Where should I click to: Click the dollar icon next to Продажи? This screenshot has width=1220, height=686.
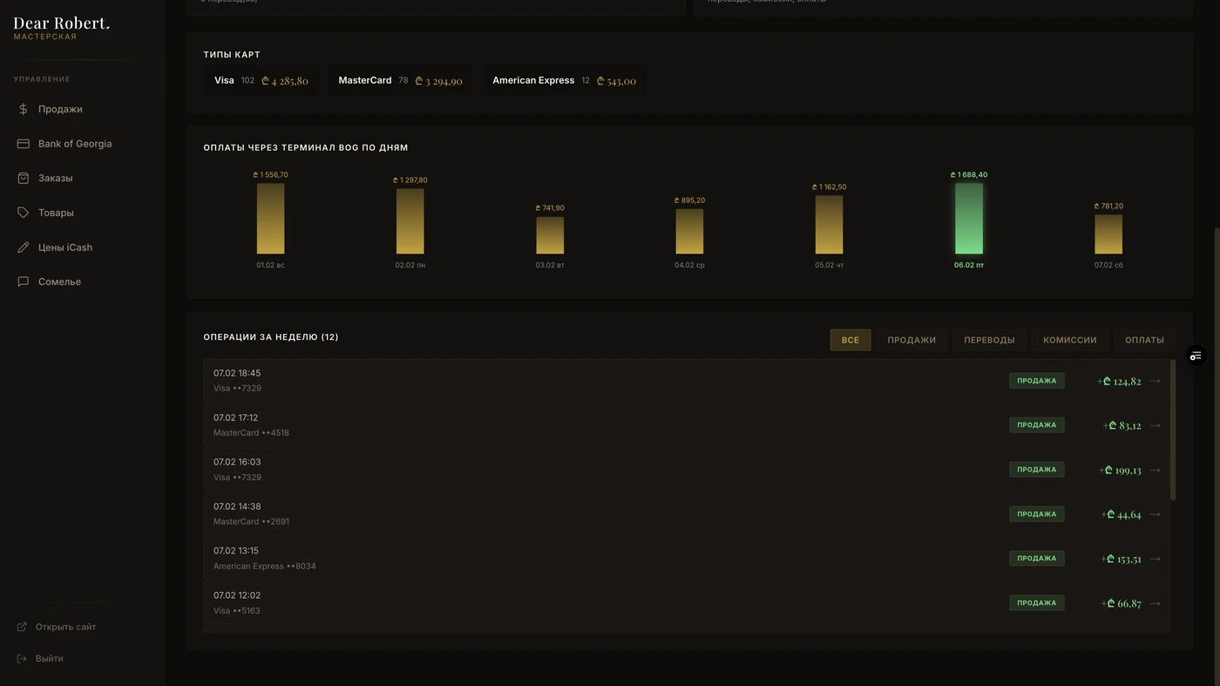[24, 109]
